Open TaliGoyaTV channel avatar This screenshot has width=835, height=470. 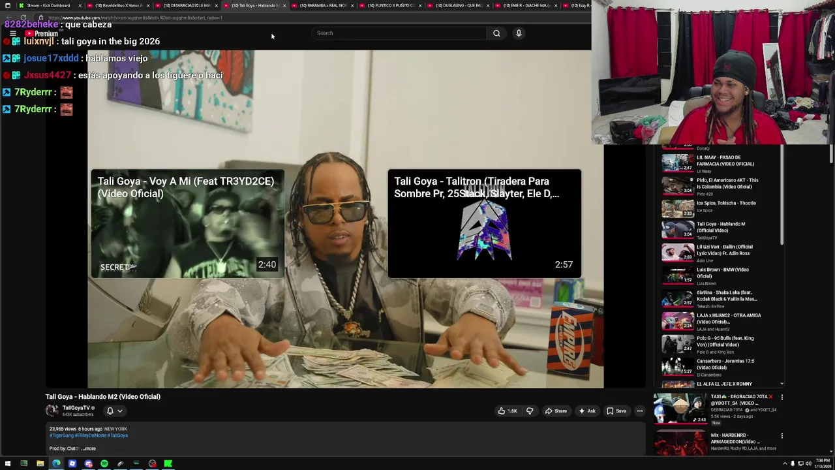point(52,411)
